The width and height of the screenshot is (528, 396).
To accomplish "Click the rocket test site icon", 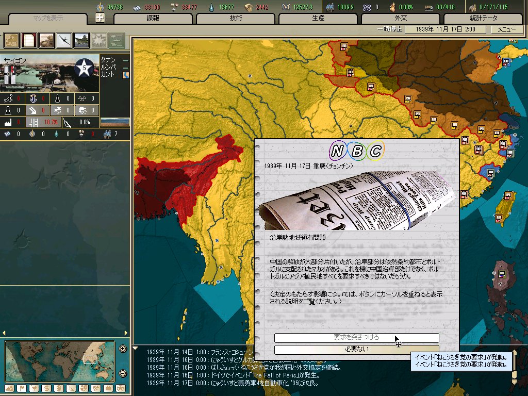I will 58,98.
